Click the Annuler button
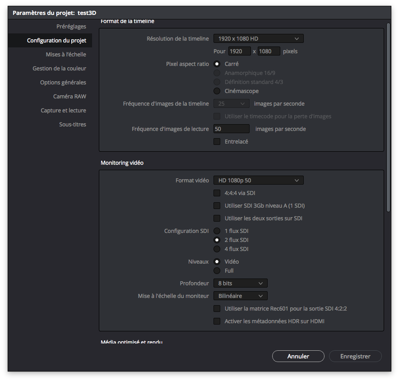Image resolution: width=399 pixels, height=381 pixels. coord(298,356)
